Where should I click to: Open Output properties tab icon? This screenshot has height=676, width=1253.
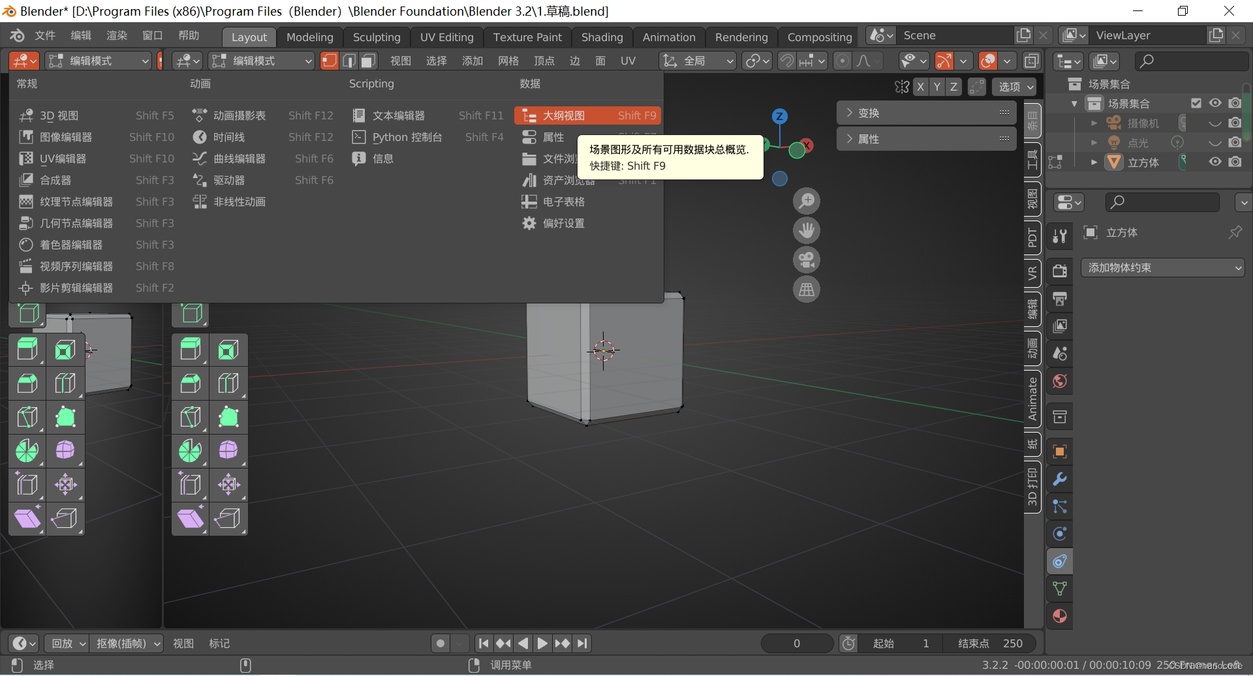pos(1060,299)
